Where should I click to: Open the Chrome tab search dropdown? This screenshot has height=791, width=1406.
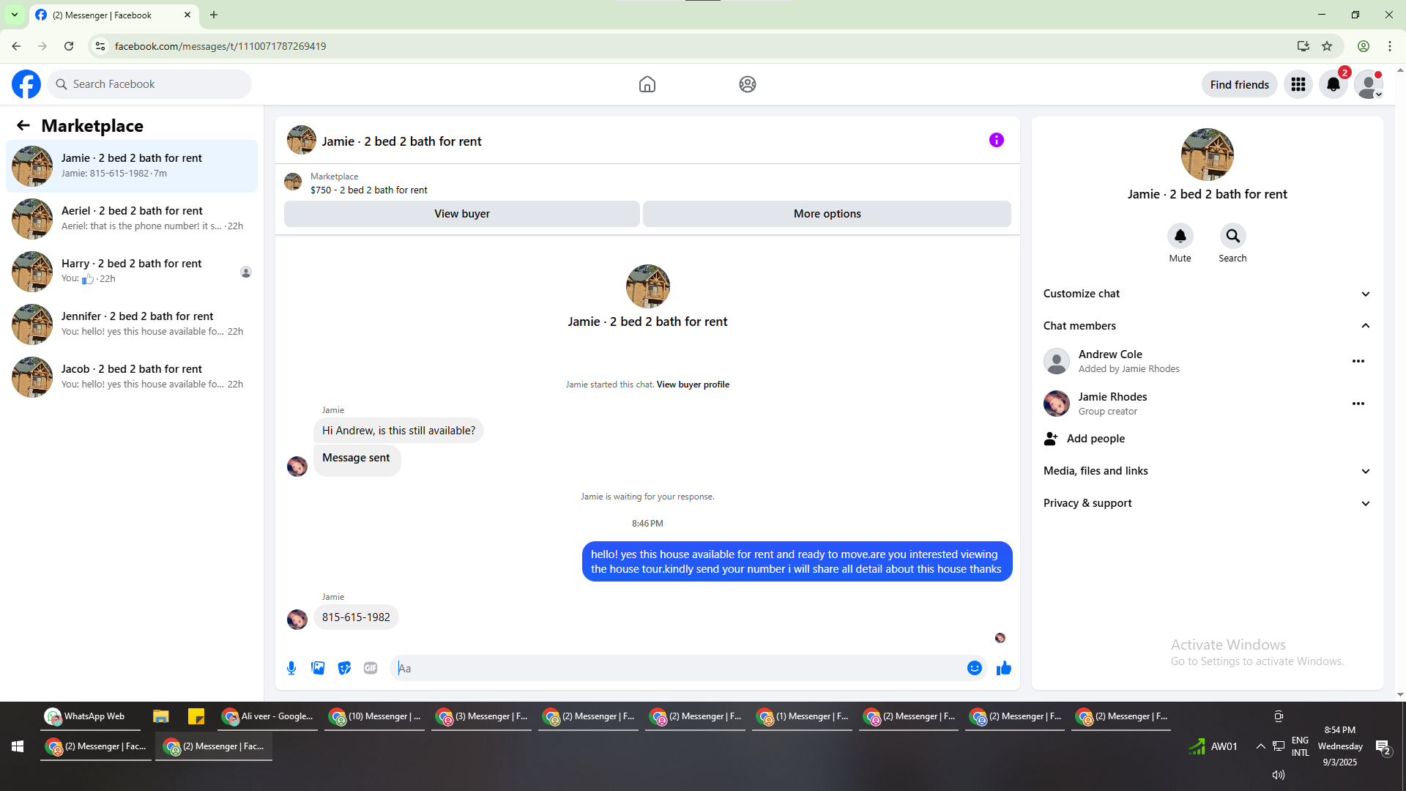15,15
